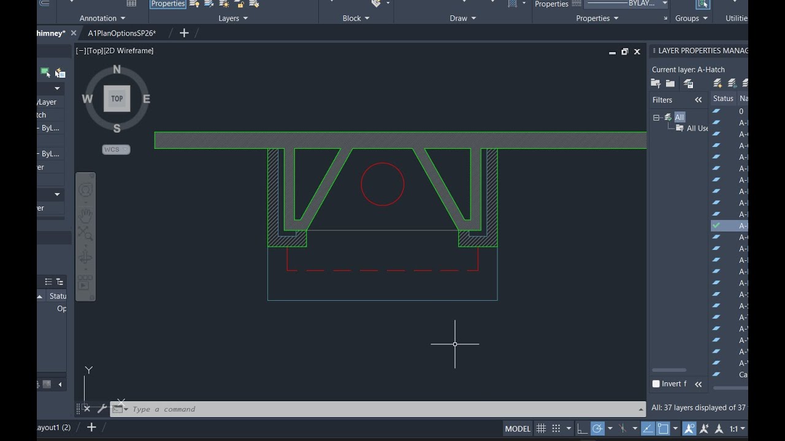Switch to the A1PlanOptionsSP26 drawing tab
Image resolution: width=785 pixels, height=441 pixels.
122,33
